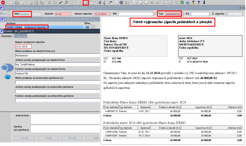Click the Saldo button
Screen dimensions: 246x146
[93, 138]
